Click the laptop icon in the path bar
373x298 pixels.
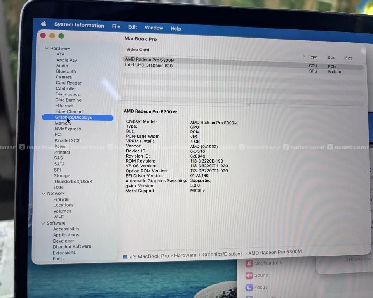[125, 257]
